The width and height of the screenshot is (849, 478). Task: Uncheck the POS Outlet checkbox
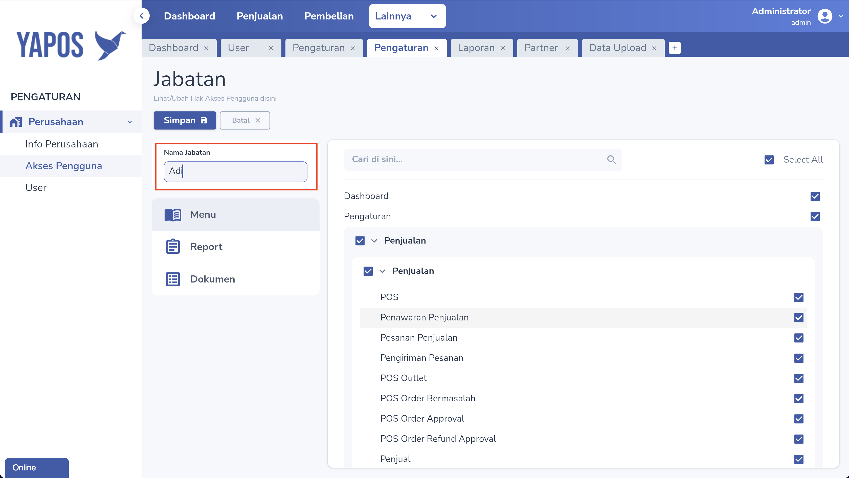point(799,378)
